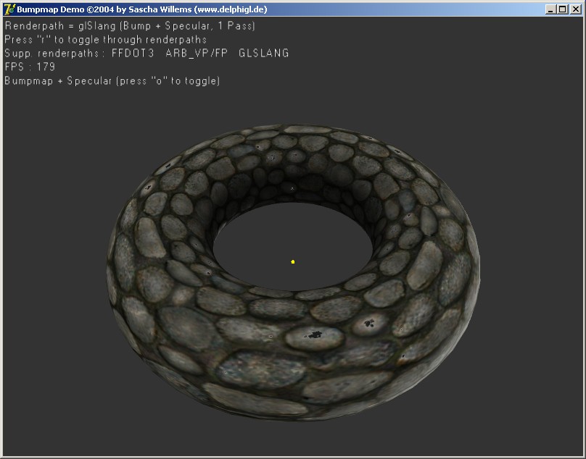Click the Delphi app icon in title bar
The image size is (586, 459).
(9, 9)
